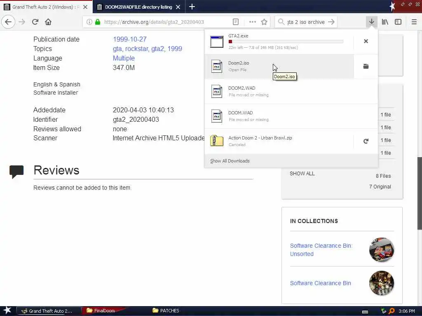
Task: Click the DOOM2.WAD file icon
Action: [217, 91]
